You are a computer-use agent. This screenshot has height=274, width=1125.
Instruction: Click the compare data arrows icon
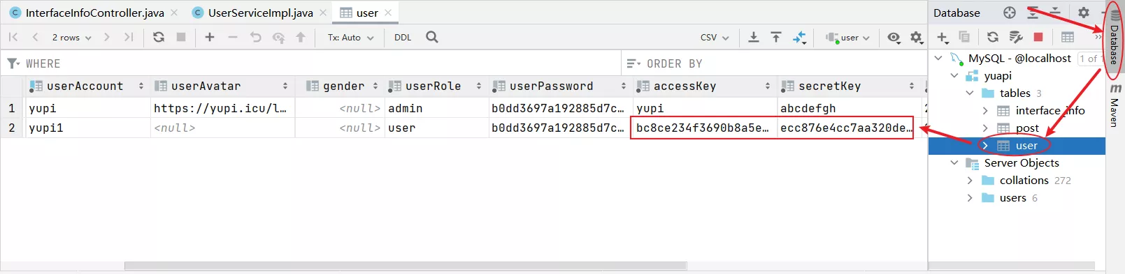click(799, 37)
